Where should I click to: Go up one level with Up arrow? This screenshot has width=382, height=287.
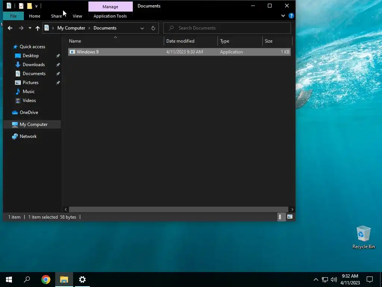(38, 28)
